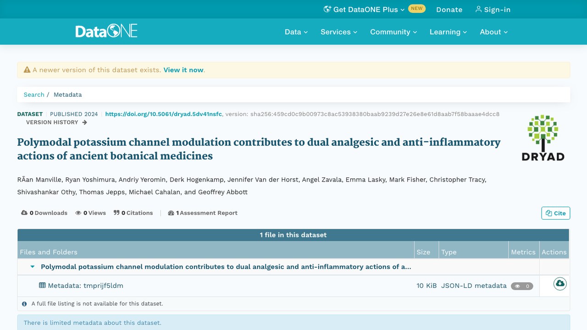Viewport: 587px width, 330px height.
Task: Open the Community dropdown menu
Action: pos(393,32)
